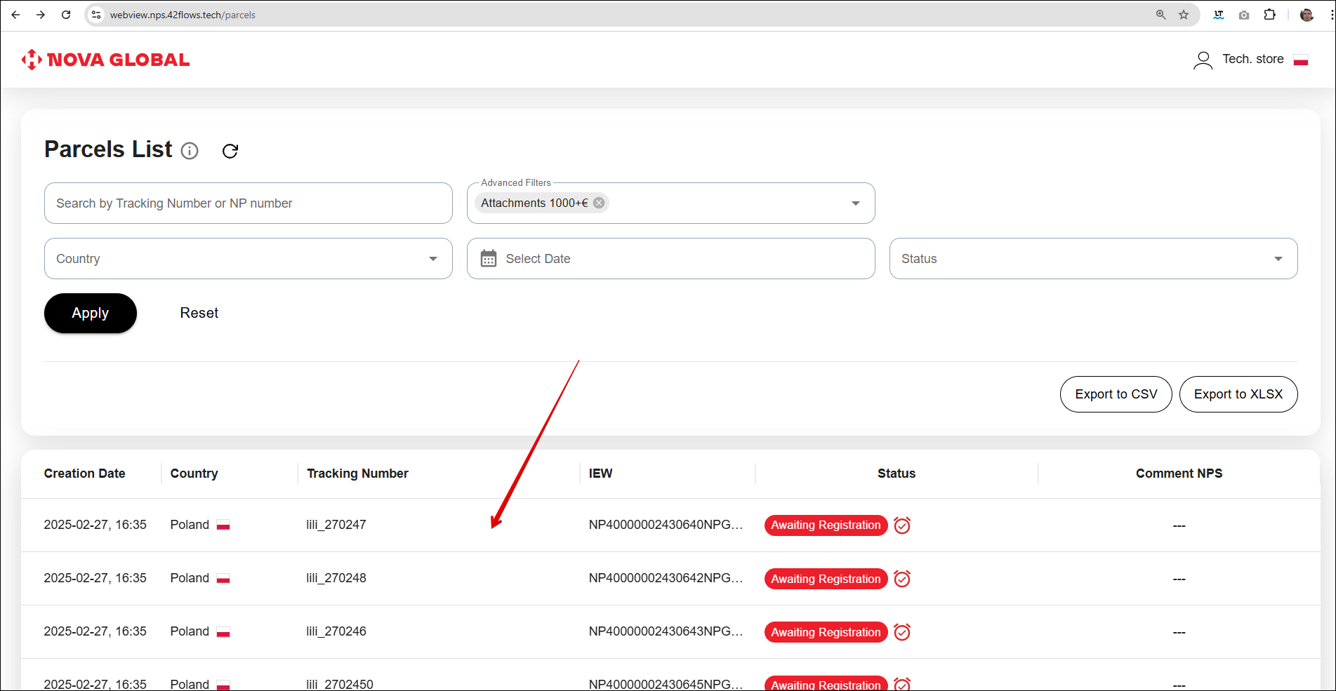Screen dimensions: 1336x691
Task: Click the Nova Global logo
Action: pyautogui.click(x=106, y=60)
